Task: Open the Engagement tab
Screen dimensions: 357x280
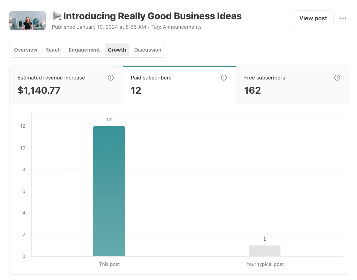Action: [84, 50]
